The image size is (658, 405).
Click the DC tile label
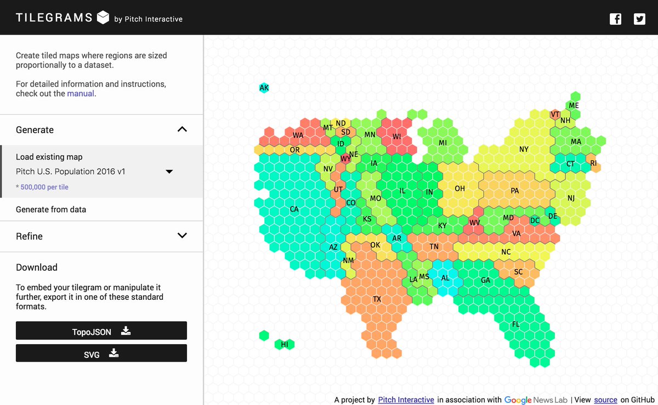coord(535,221)
